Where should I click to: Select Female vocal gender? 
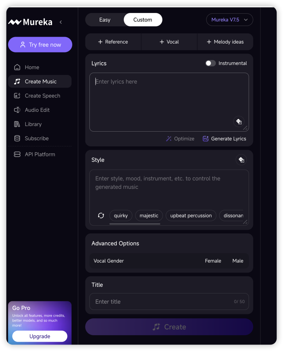tap(213, 261)
